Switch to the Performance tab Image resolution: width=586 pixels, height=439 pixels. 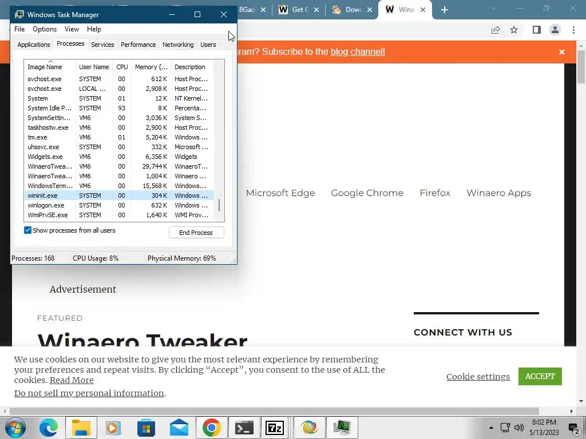pos(138,45)
